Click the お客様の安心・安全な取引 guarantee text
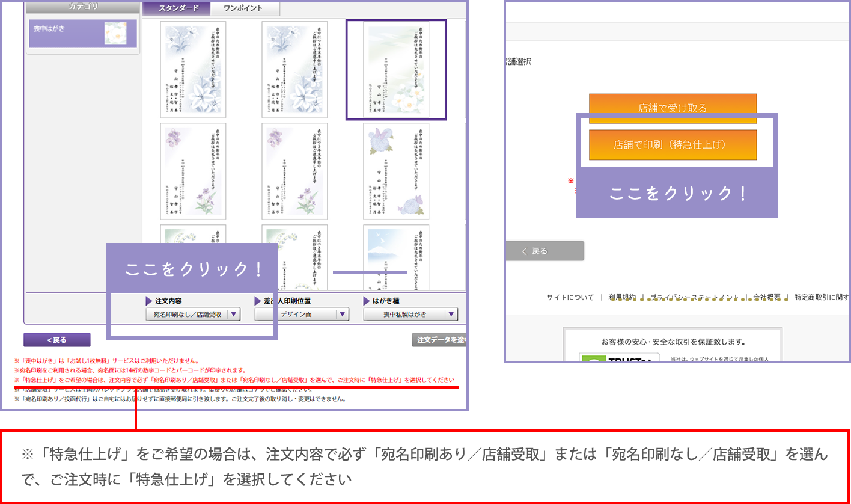The height and width of the screenshot is (504, 851). click(673, 342)
